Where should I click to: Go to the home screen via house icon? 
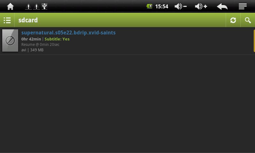tap(10, 6)
